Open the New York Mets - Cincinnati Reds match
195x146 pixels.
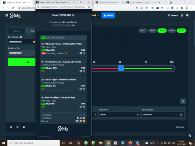tap(60, 97)
